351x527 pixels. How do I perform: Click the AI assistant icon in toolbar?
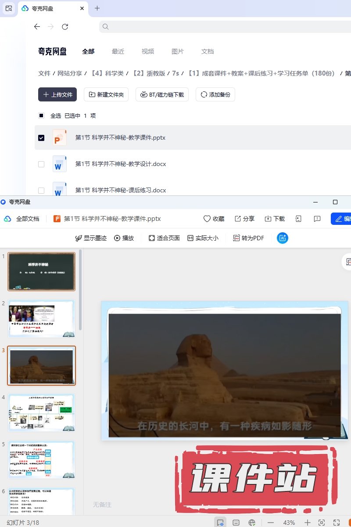click(283, 238)
